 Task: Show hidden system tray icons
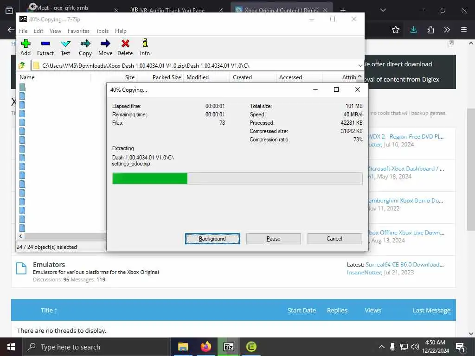382,347
